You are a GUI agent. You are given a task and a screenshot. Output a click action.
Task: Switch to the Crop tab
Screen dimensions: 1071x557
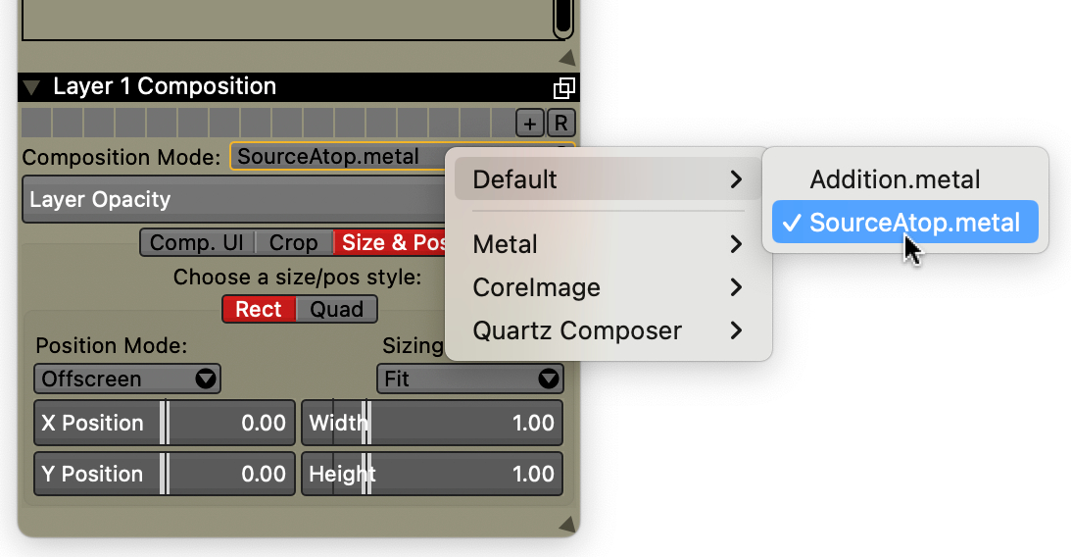(x=293, y=242)
